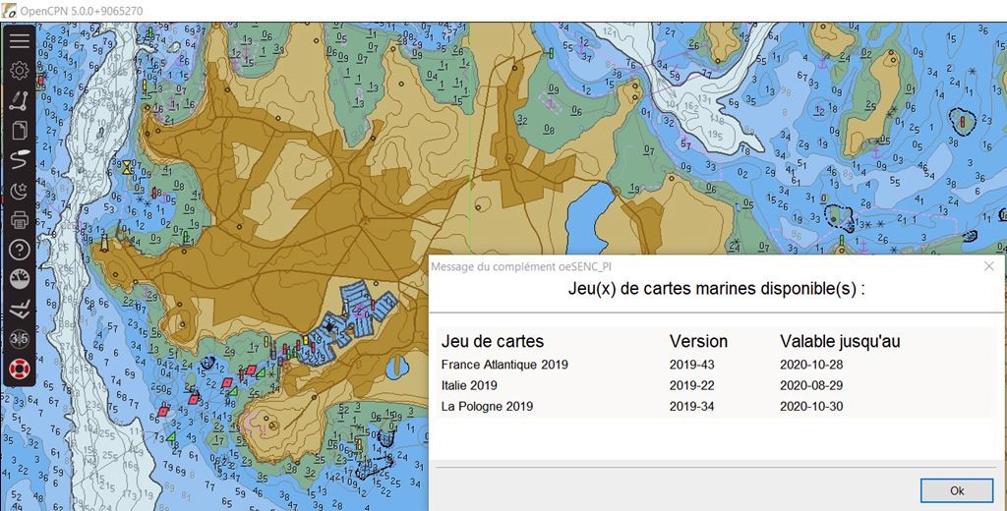The height and width of the screenshot is (511, 1007).
Task: Click the blue inland lake on chart
Action: tap(591, 218)
